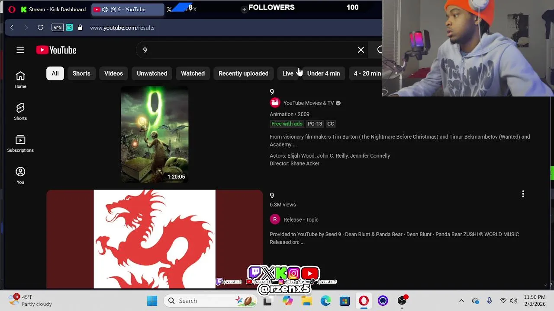Click the Actors: Elijah Wood line

330,156
